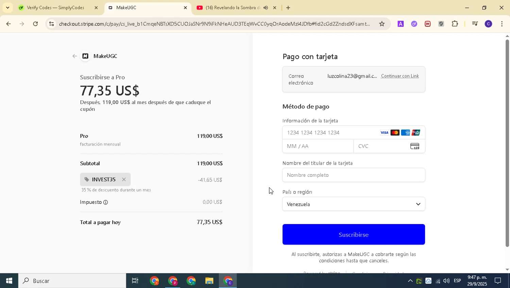Open a new browser tab

click(x=288, y=7)
